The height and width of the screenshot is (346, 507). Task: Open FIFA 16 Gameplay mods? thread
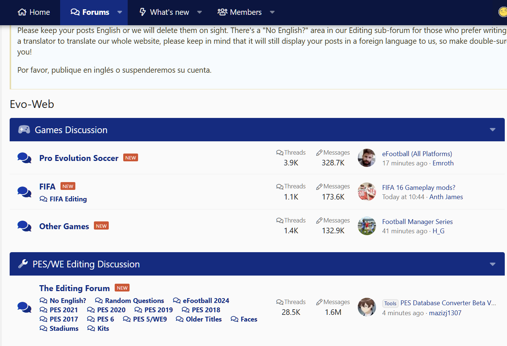[419, 188]
